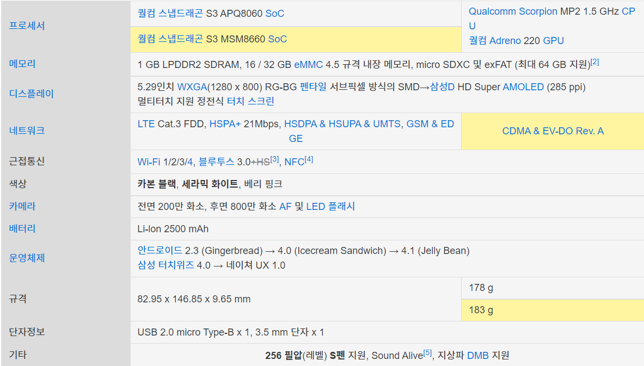
Task: Click the 4.1 (Jelly Bean) text
Action: (436, 251)
